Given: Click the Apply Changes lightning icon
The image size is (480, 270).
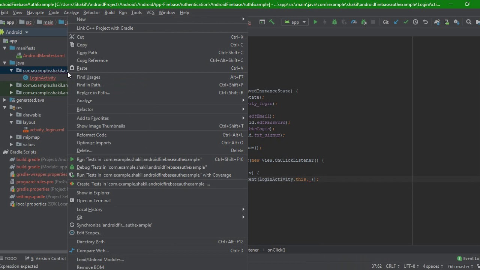Looking at the screenshot, I should [325, 22].
